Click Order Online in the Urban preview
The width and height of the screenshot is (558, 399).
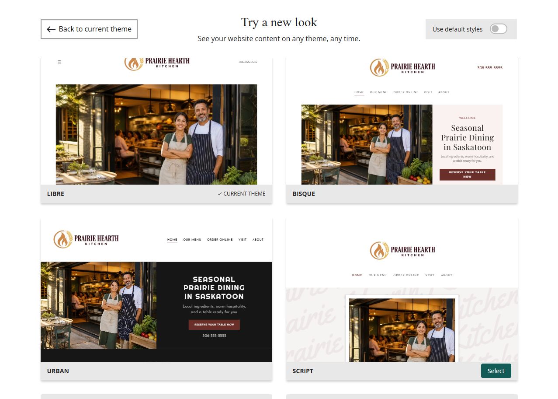coord(220,240)
